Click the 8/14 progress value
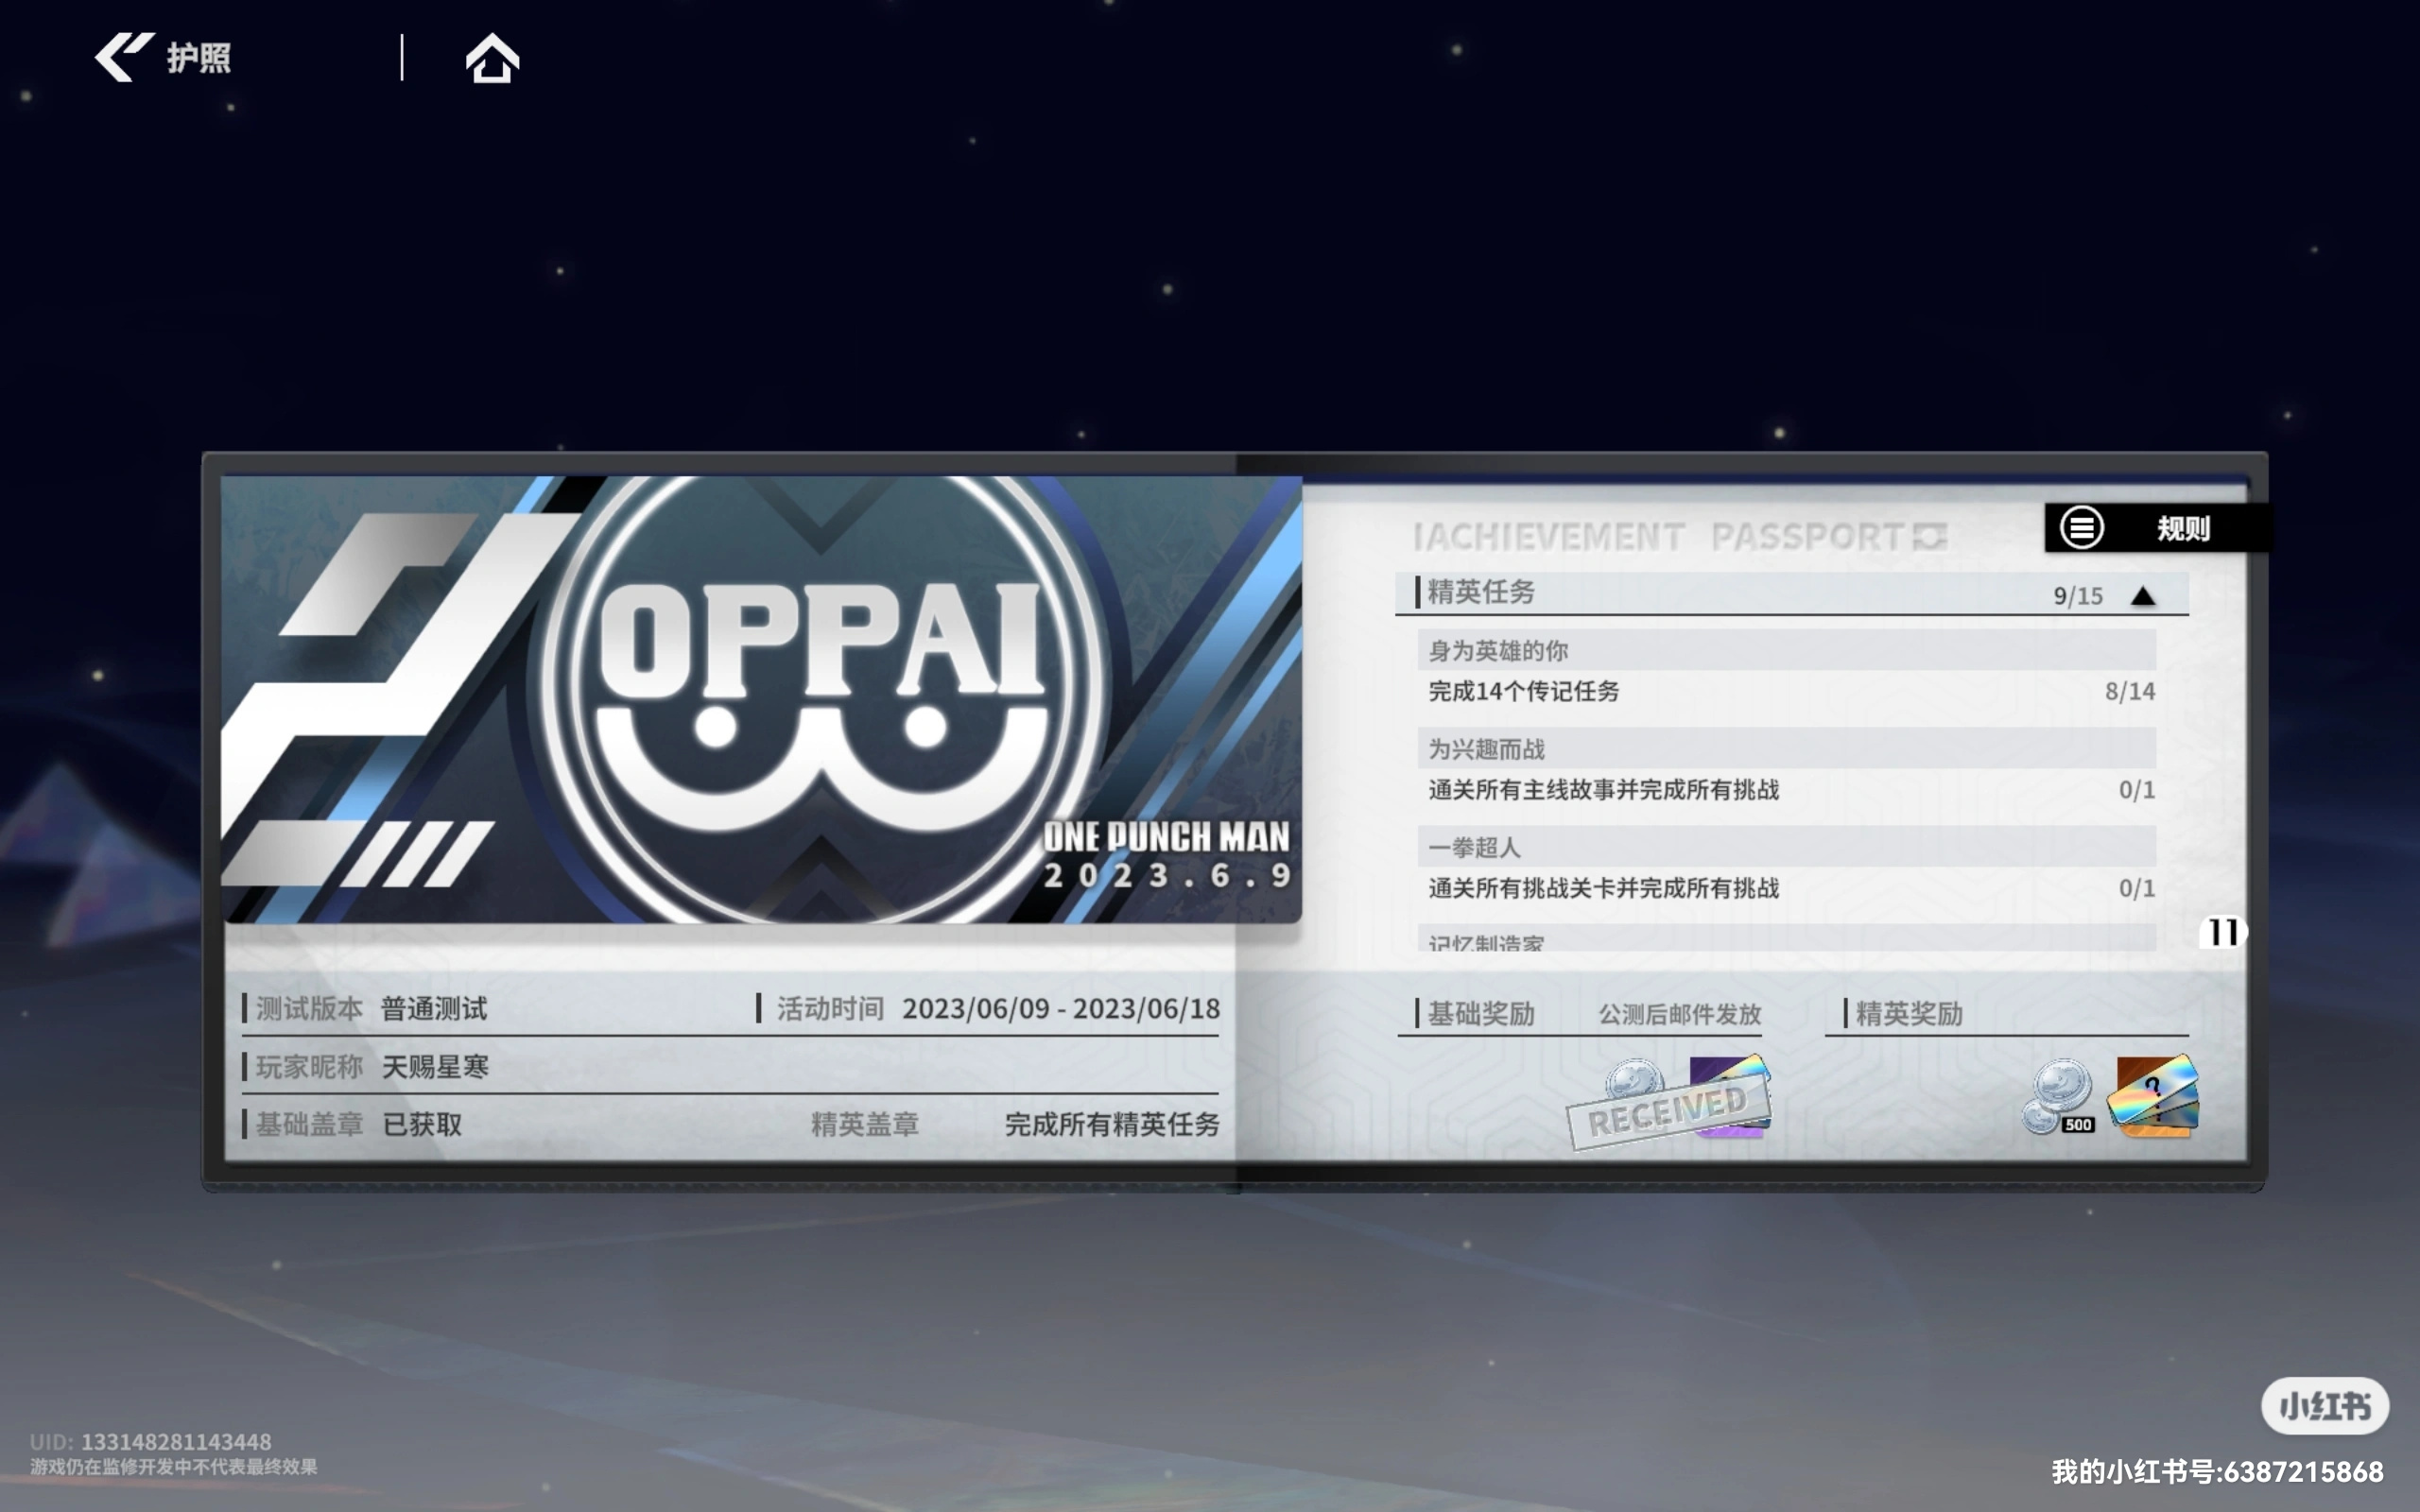The image size is (2420, 1512). pos(2129,691)
